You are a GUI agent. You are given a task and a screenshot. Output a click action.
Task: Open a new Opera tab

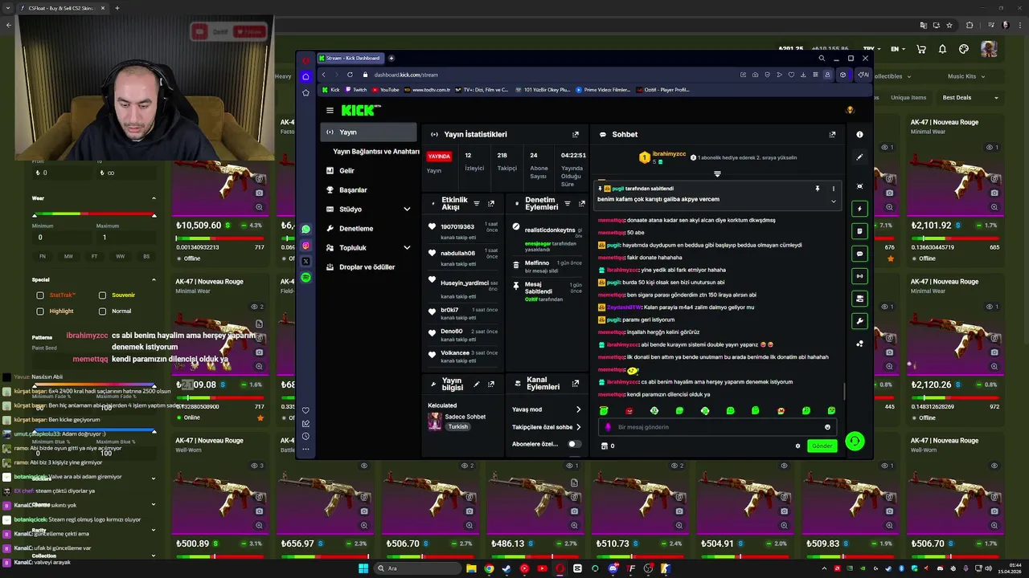pyautogui.click(x=392, y=58)
